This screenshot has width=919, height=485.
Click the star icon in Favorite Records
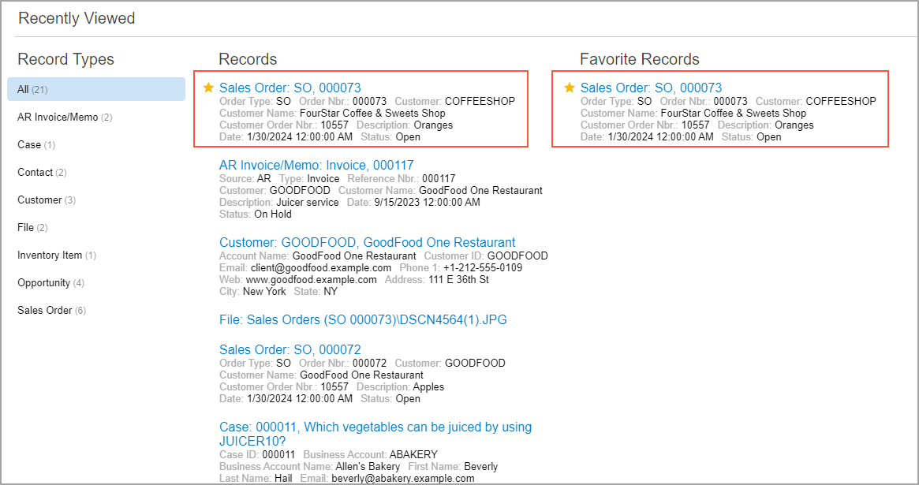pos(570,88)
